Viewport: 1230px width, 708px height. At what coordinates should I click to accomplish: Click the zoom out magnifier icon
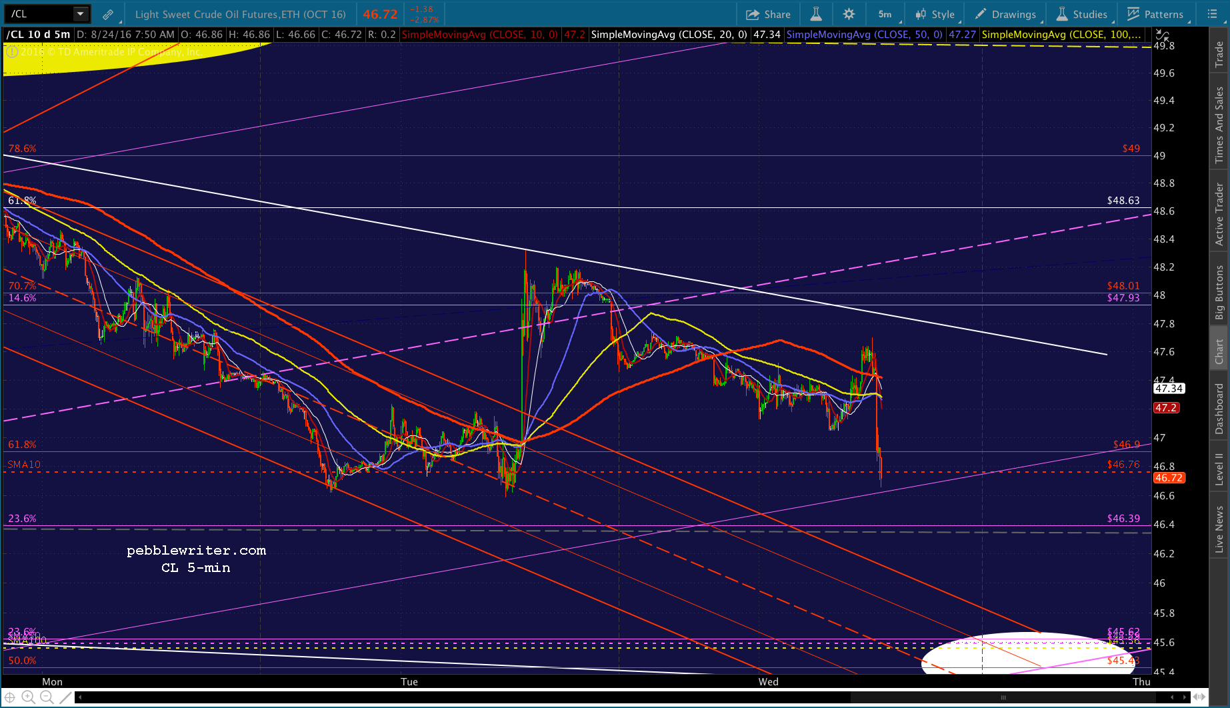pyautogui.click(x=46, y=698)
